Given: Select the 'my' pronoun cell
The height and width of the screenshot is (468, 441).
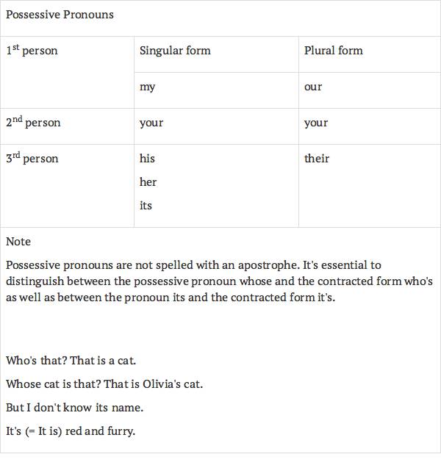Looking at the screenshot, I should coord(148,87).
